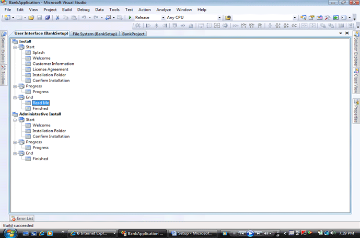The image size is (360, 238).
Task: Click the Redo arrow icon
Action: coord(96,17)
